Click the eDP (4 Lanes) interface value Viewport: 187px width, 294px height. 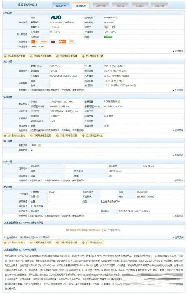click(x=115, y=171)
